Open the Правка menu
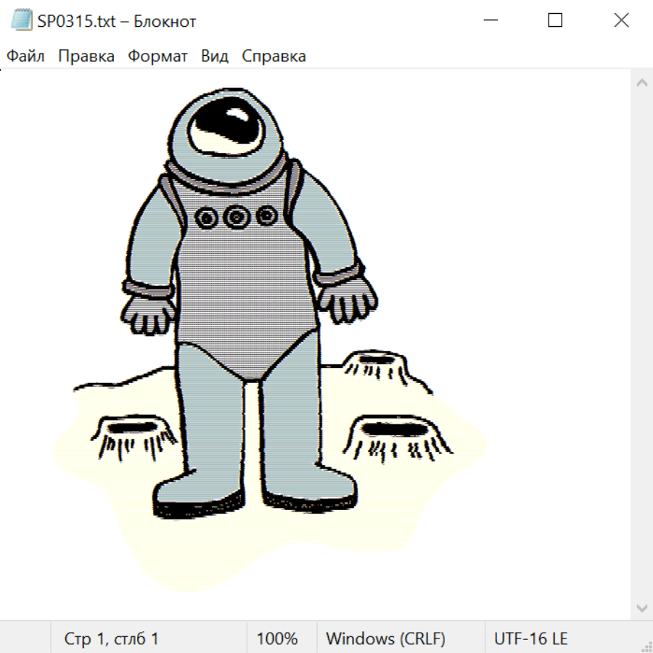The image size is (653, 653). 86,57
